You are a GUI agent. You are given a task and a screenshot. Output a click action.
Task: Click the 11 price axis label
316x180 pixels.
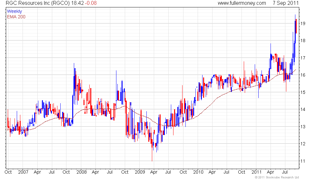coord(303,161)
